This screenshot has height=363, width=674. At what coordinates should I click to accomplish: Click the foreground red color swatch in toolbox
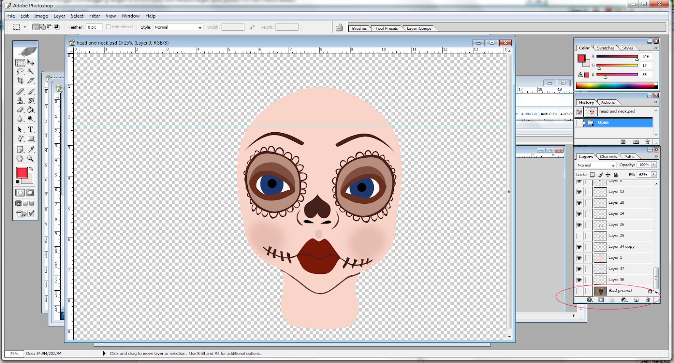[x=21, y=172]
